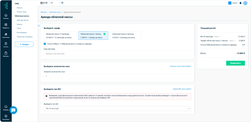Open Настройки gear icon
251x122 pixels.
click(6, 116)
